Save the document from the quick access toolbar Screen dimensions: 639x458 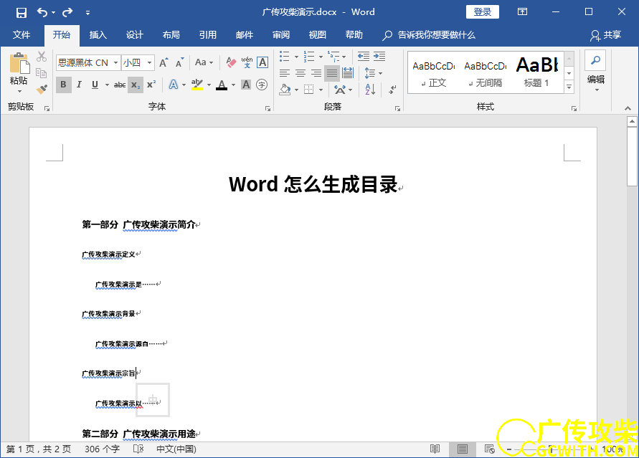pos(22,13)
